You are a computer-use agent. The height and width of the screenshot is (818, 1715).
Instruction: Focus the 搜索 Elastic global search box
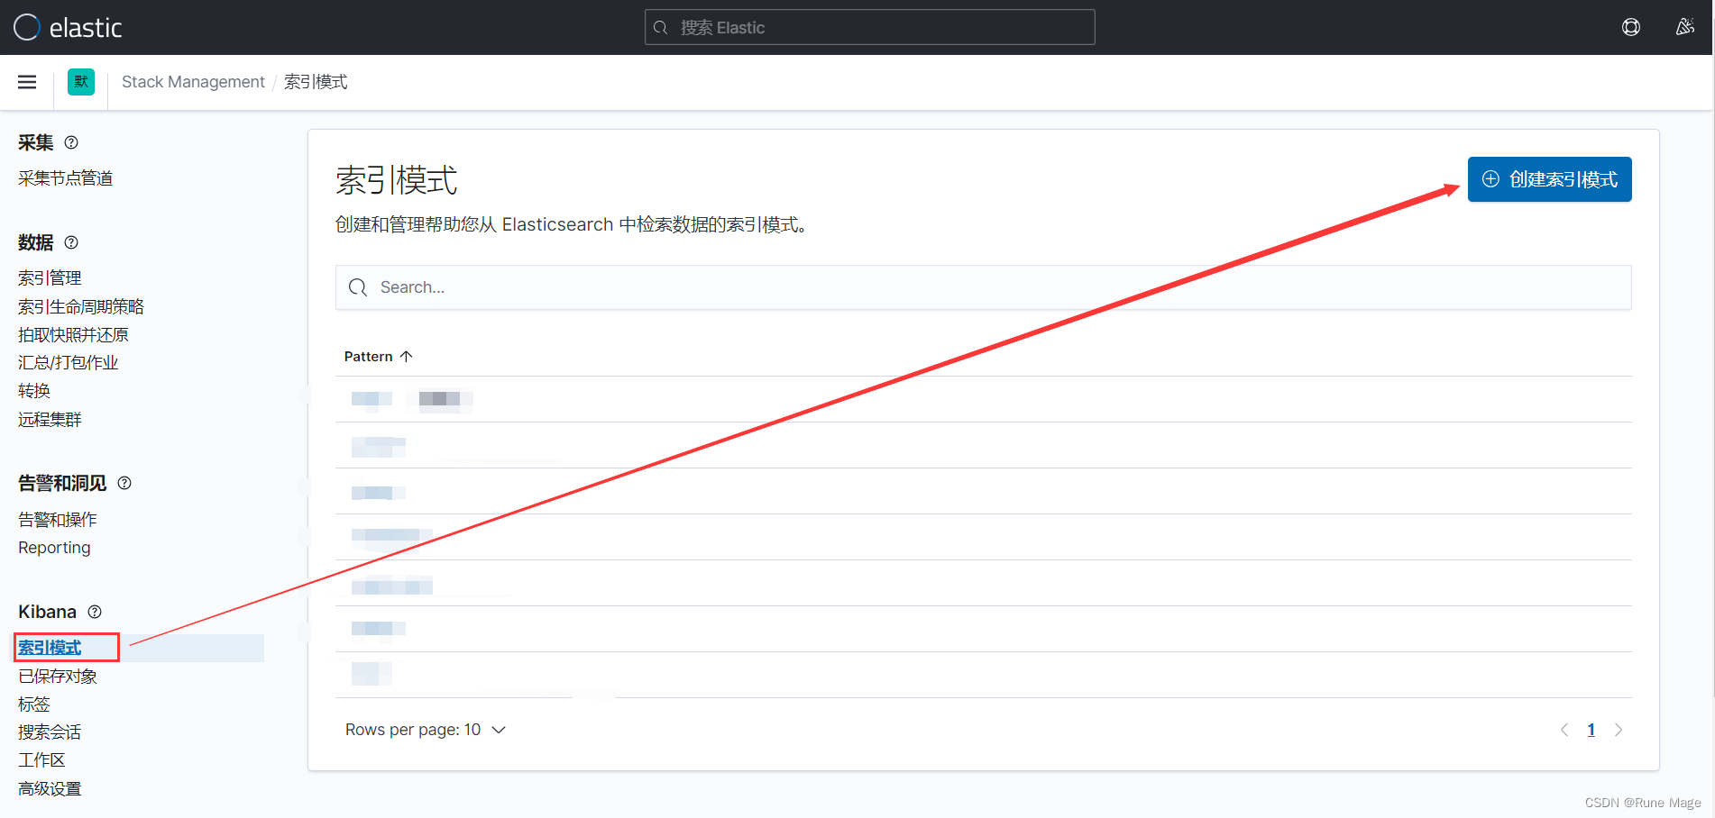[870, 27]
